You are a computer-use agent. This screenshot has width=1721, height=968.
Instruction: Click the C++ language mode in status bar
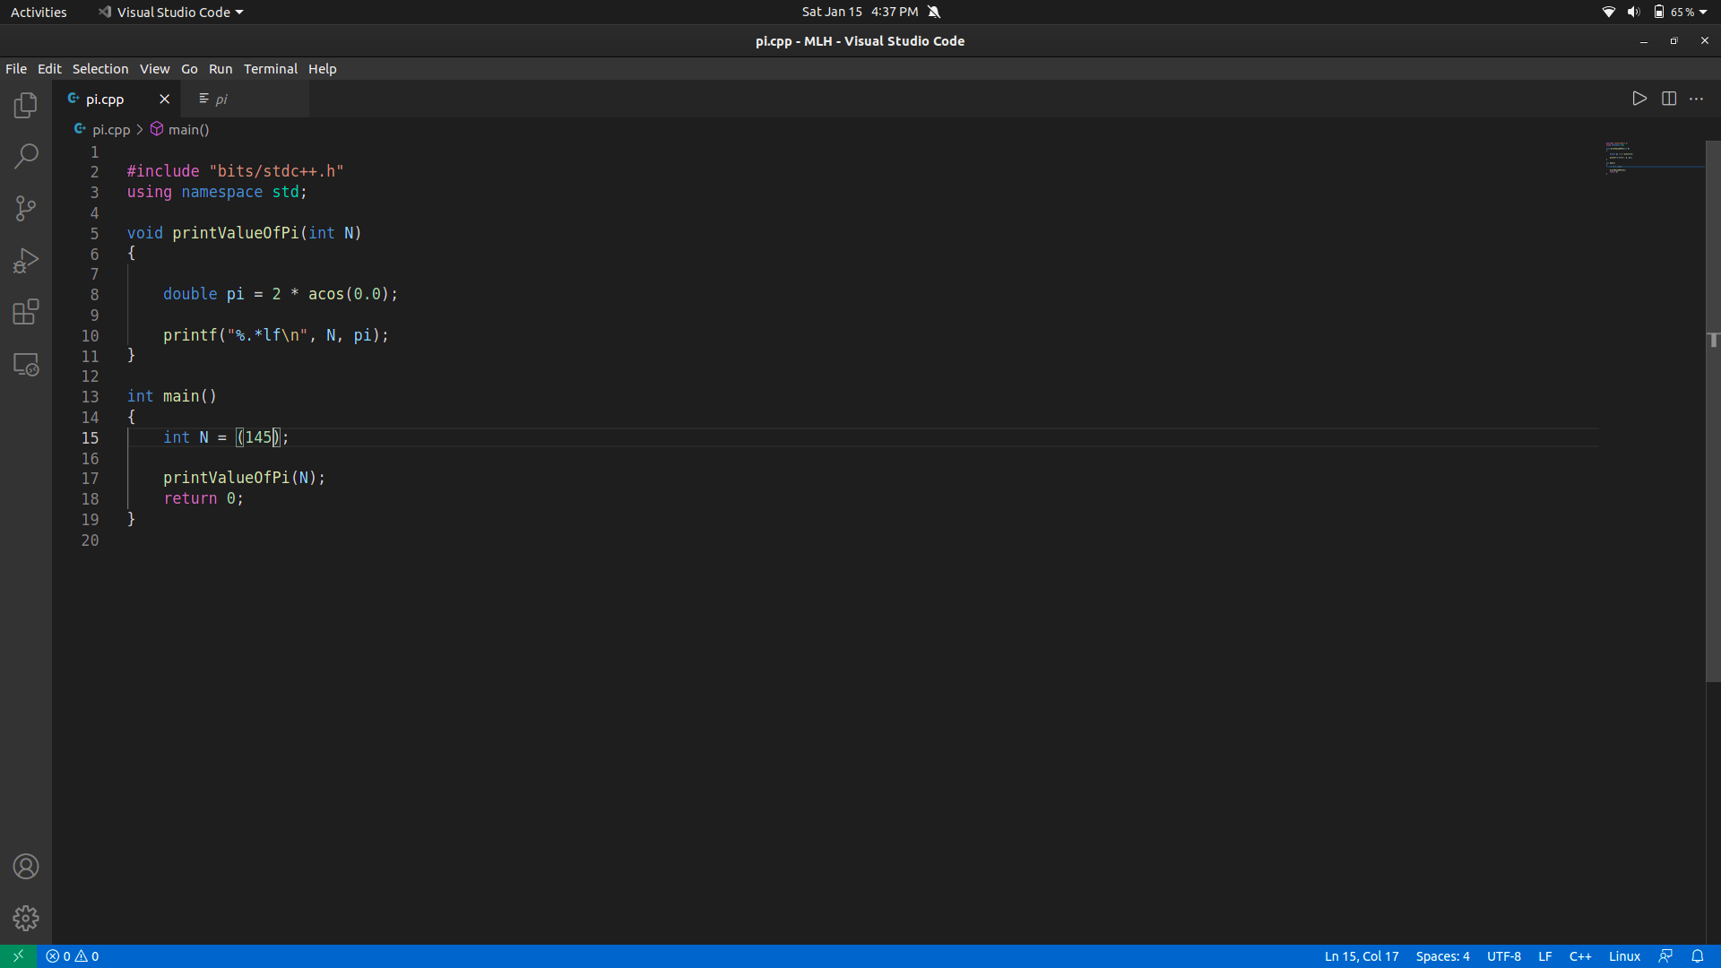1580,956
